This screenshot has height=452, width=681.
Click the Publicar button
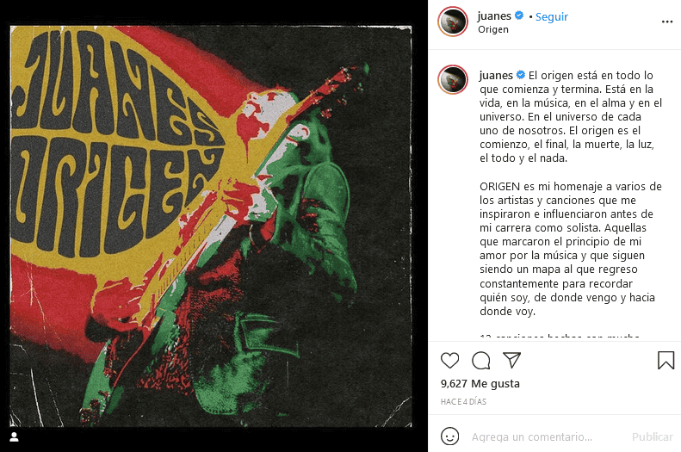(653, 437)
